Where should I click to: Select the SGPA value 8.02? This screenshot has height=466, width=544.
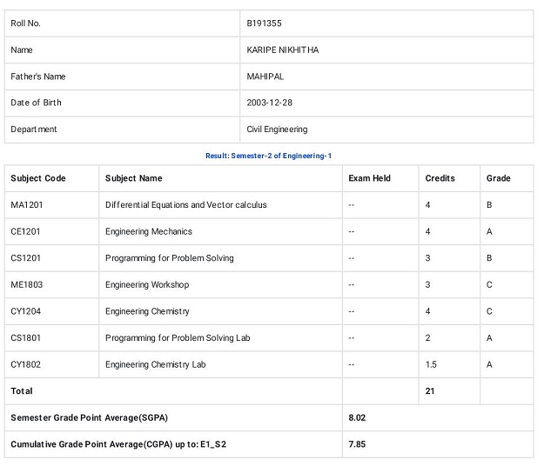357,418
